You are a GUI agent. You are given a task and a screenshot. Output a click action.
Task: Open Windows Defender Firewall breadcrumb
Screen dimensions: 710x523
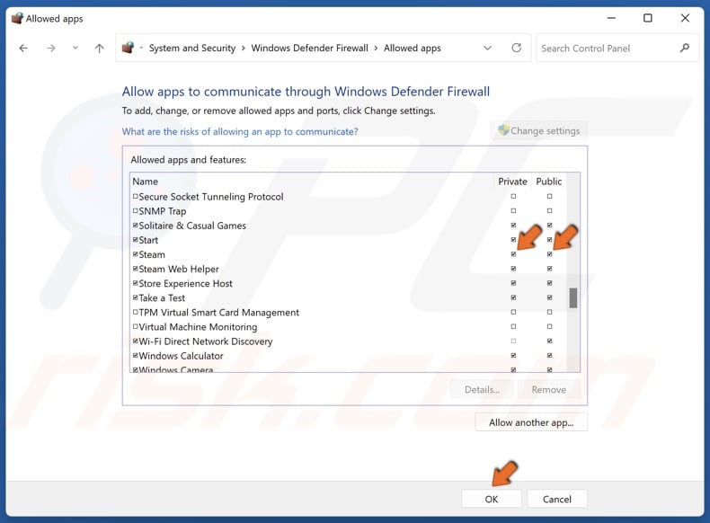tap(310, 48)
